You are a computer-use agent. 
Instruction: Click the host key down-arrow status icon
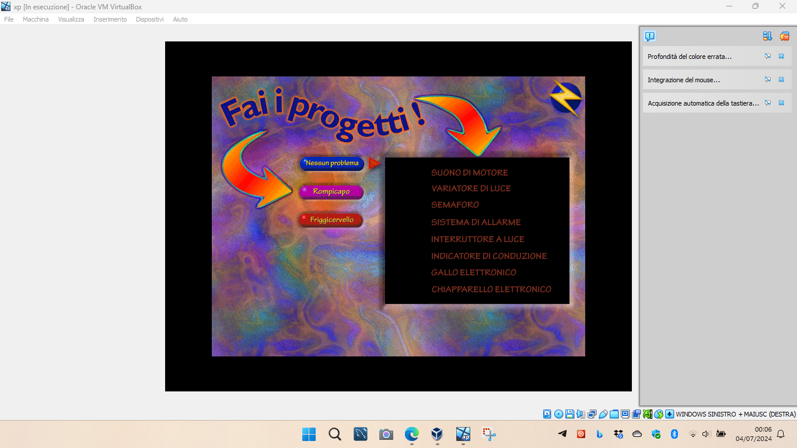pyautogui.click(x=670, y=414)
